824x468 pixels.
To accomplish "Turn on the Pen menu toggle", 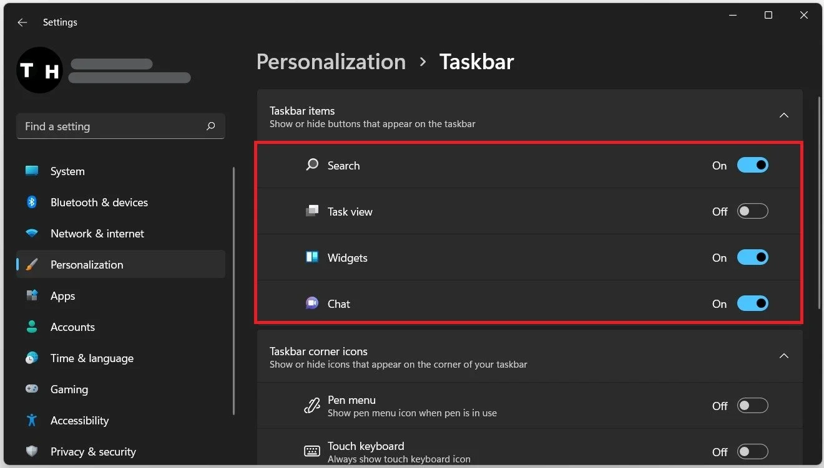I will [753, 406].
